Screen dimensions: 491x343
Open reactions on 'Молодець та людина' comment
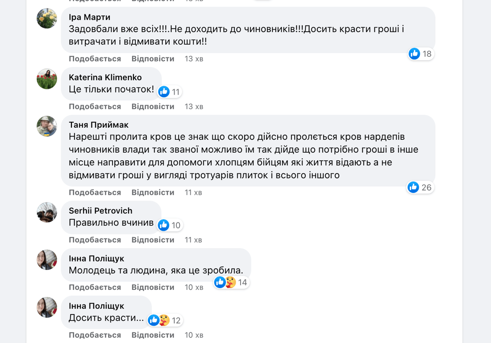click(x=231, y=282)
